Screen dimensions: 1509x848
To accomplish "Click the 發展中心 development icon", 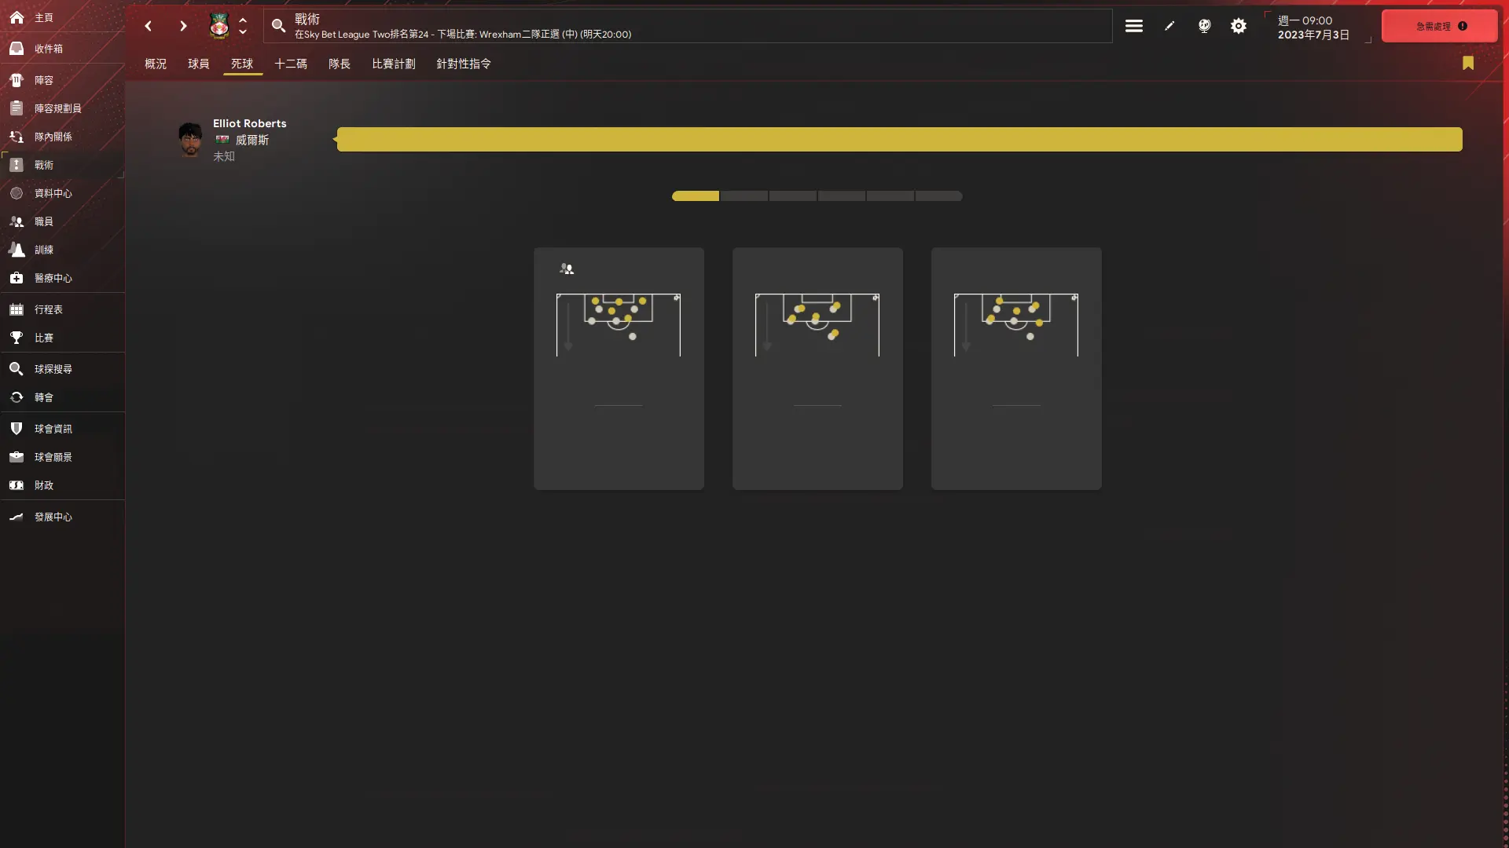I will tap(17, 517).
